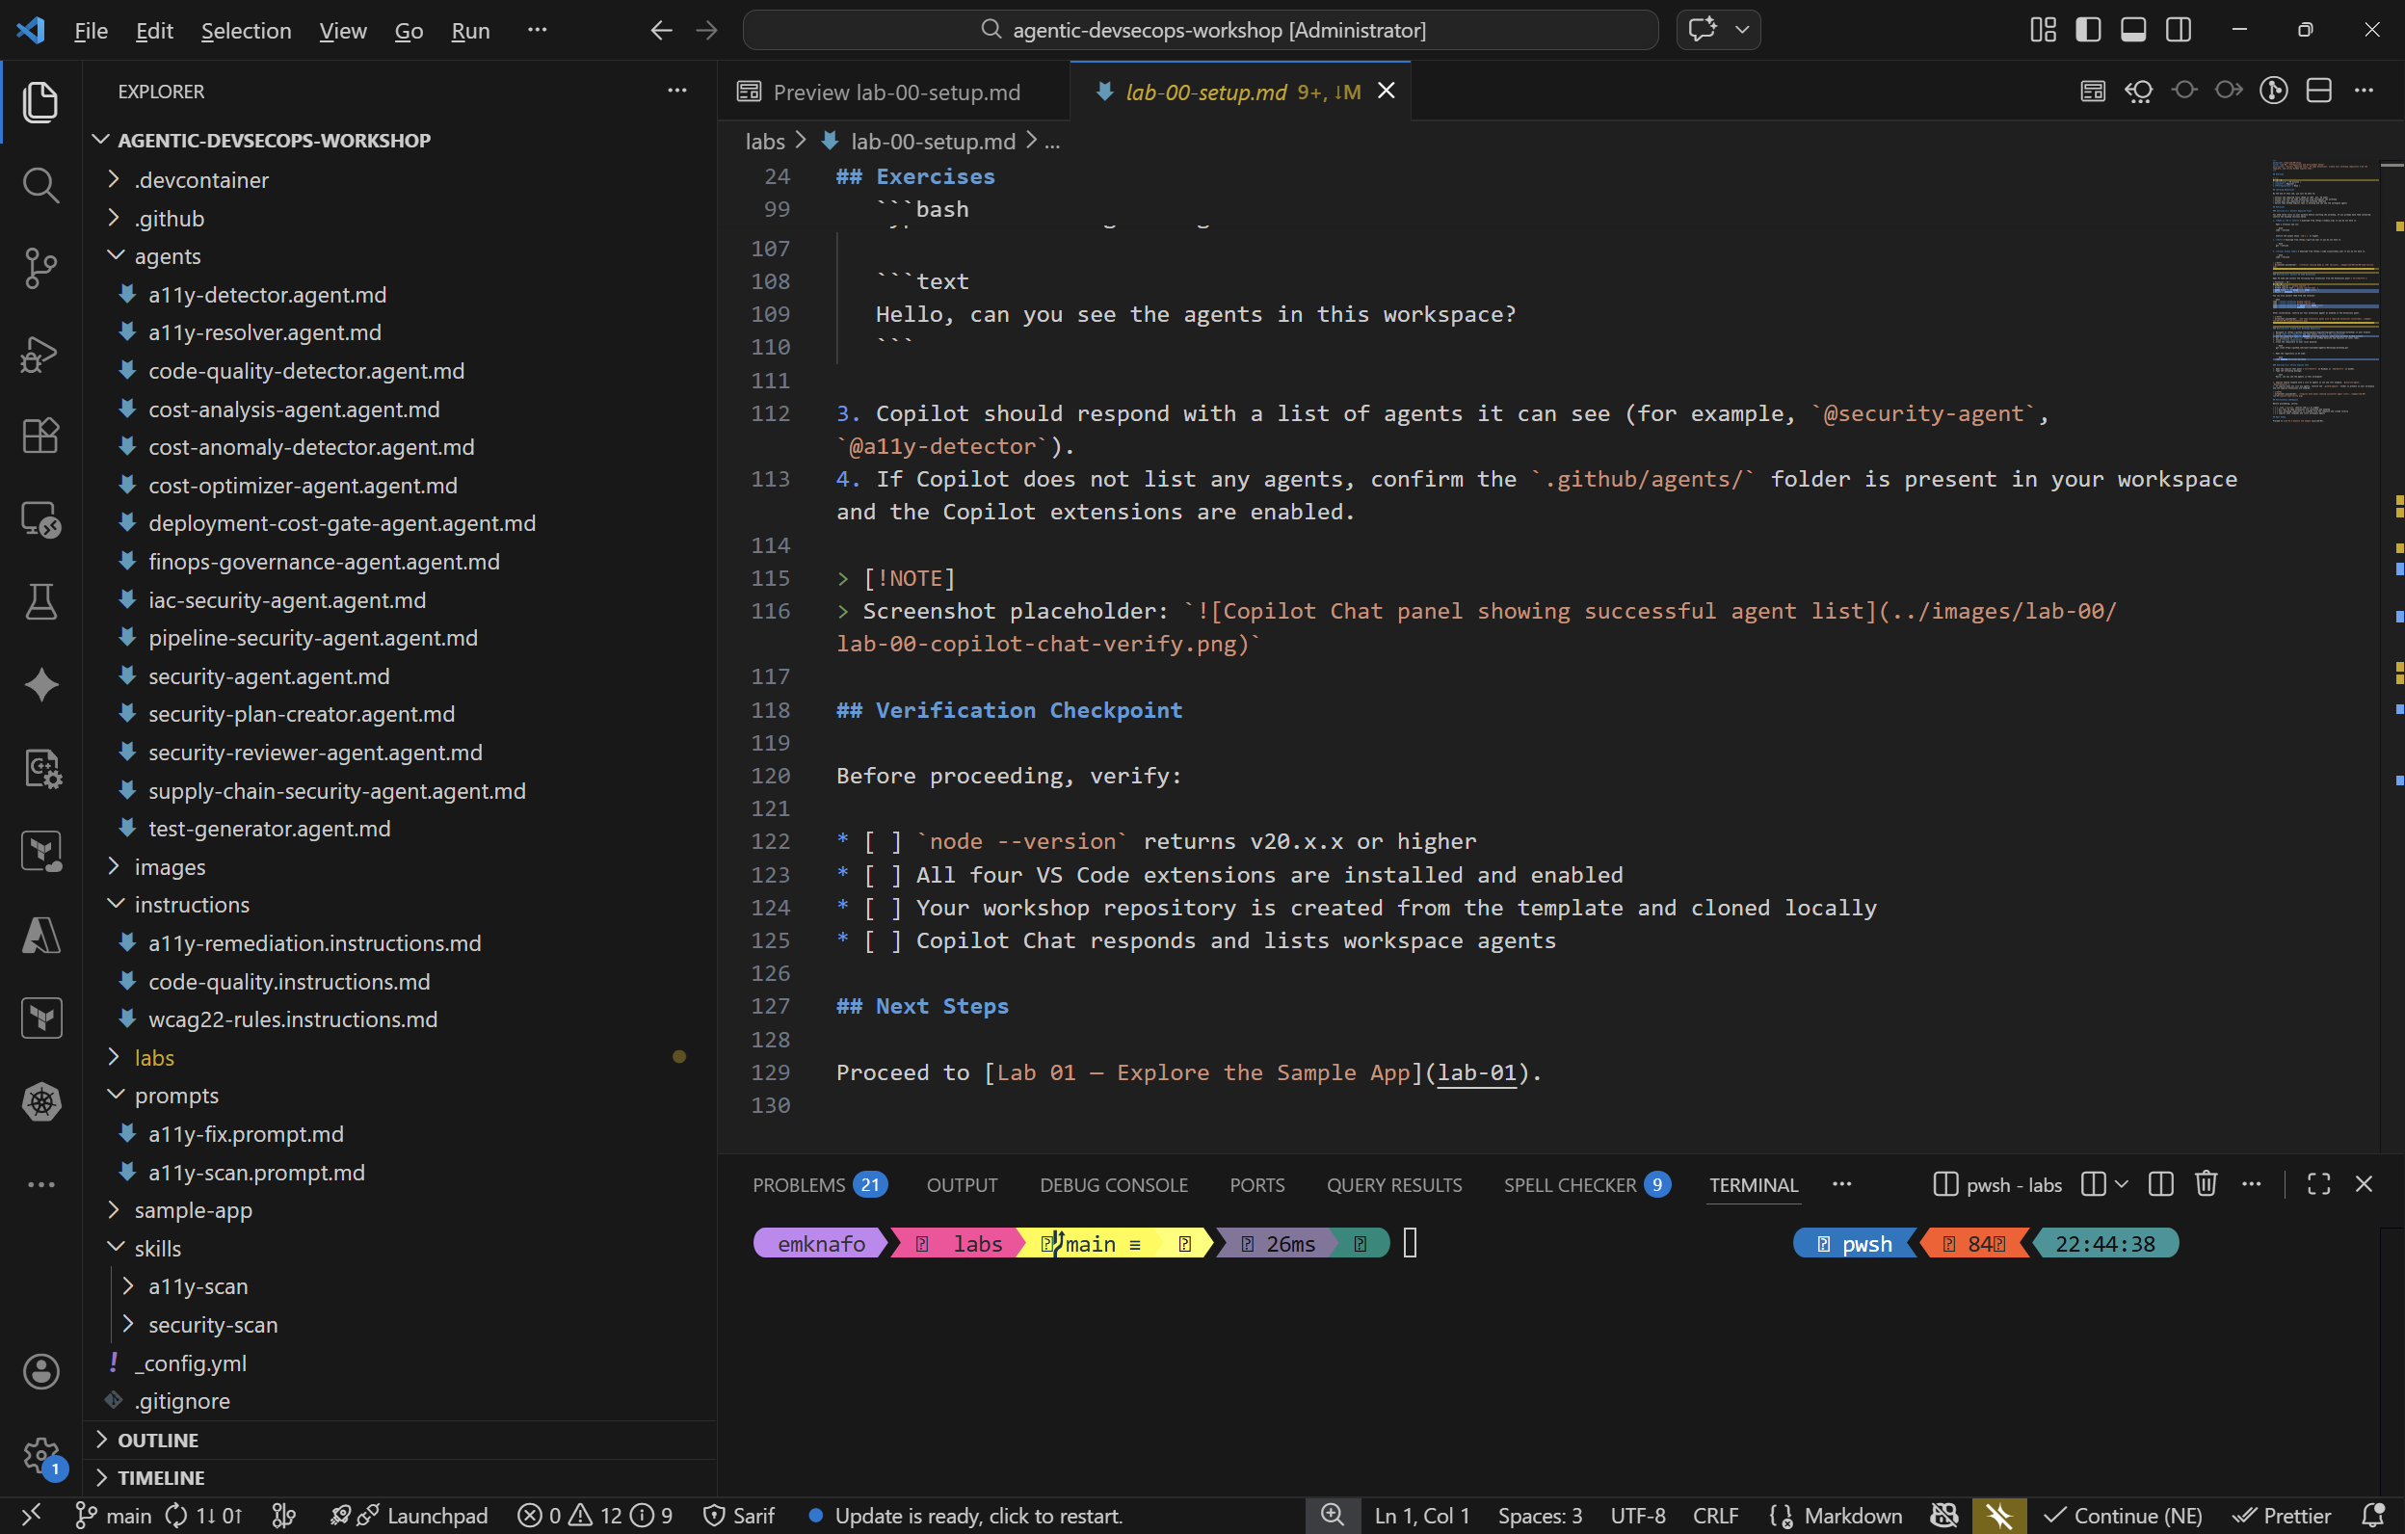Open the lab-01 link in the markdown
Image resolution: width=2405 pixels, height=1534 pixels.
1479,1072
